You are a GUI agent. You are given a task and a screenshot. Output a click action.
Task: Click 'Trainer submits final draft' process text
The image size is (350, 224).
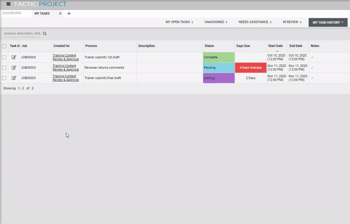[103, 78]
